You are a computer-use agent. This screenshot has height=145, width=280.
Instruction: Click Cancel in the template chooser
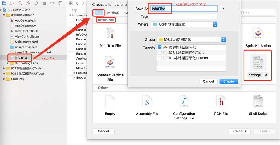click(x=103, y=131)
